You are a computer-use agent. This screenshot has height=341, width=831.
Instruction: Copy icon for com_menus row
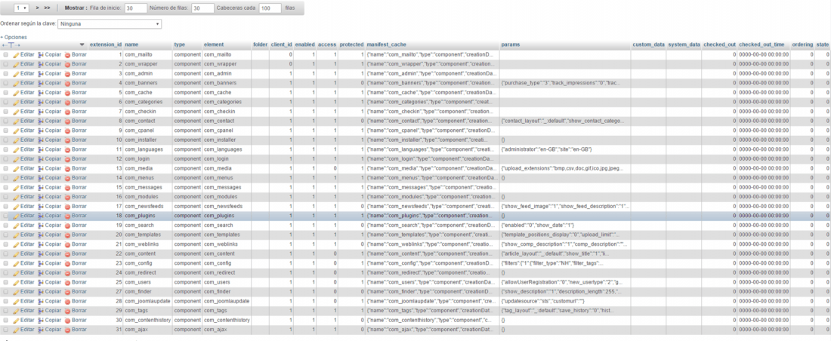click(x=41, y=179)
